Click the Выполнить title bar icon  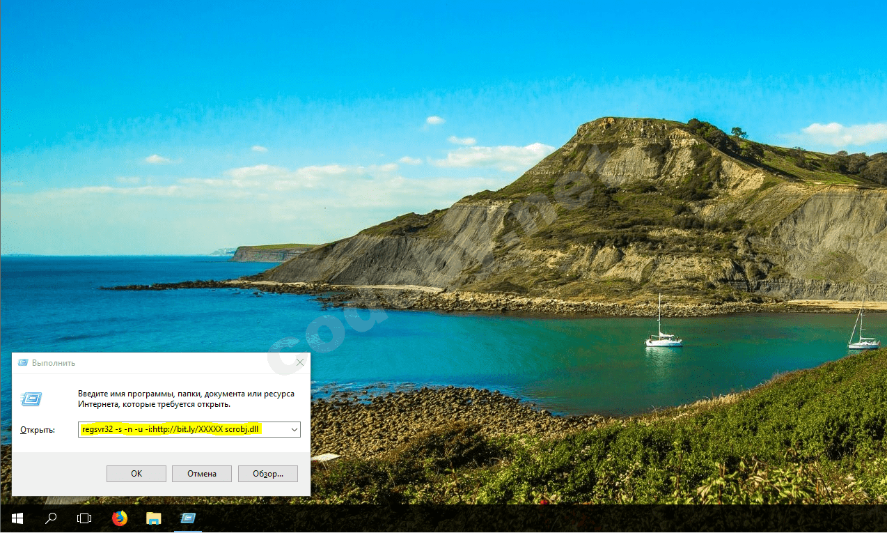[x=23, y=363]
